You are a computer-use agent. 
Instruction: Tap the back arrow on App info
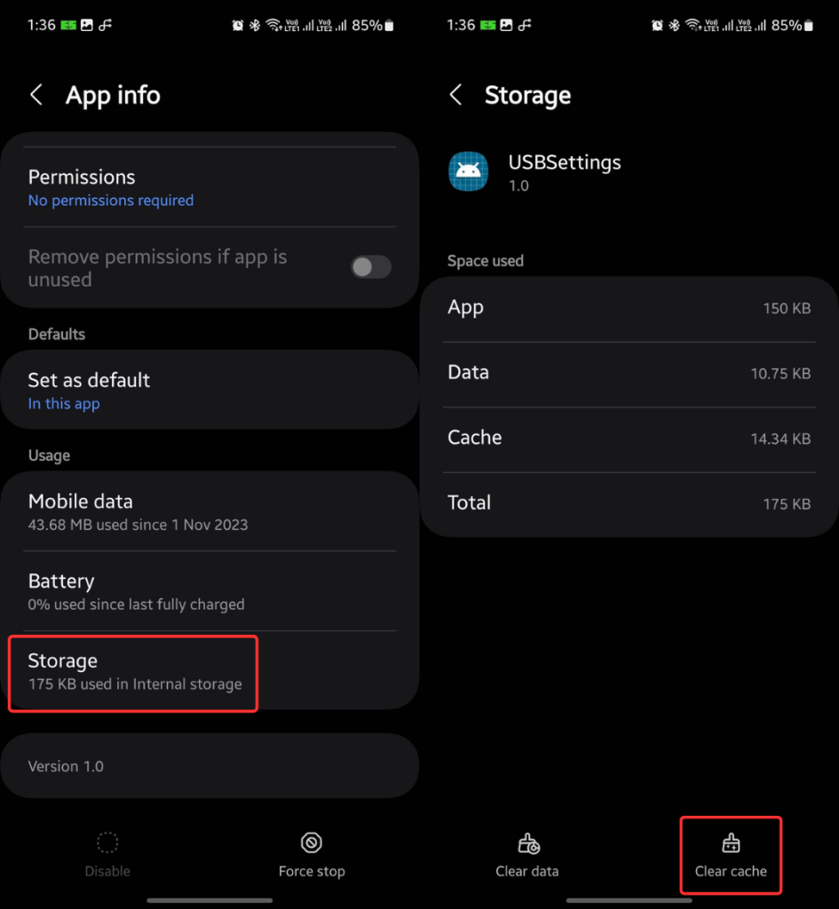pos(36,94)
